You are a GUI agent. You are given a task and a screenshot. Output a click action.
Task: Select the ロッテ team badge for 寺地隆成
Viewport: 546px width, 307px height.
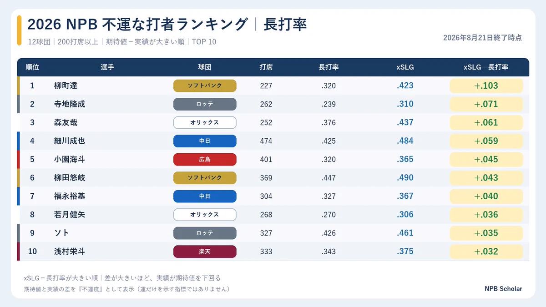[205, 104]
